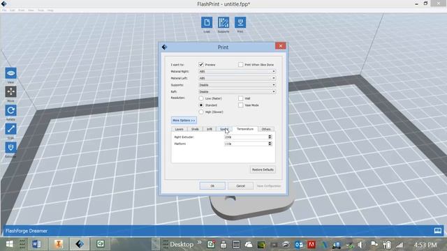Click the monitor icon on the FlashForge Dreamer bar

click(438, 231)
